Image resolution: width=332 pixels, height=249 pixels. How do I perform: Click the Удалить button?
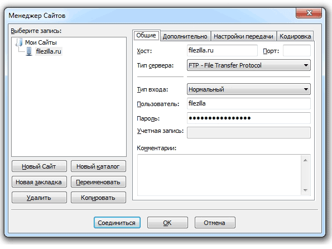tap(39, 198)
